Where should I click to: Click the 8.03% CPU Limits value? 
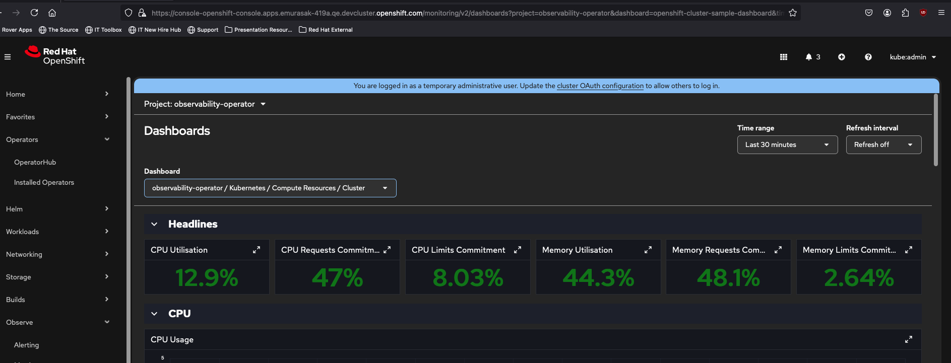[x=468, y=277]
